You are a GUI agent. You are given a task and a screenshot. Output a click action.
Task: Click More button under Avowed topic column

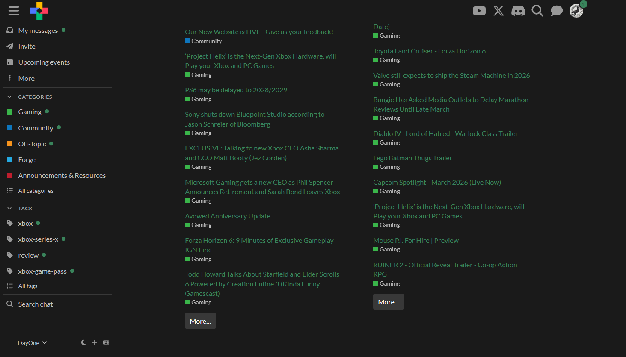pyautogui.click(x=200, y=321)
